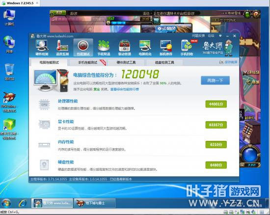Switch to the 磁盘检测工具 tab
Viewport: 270px width, 215px height.
(164, 62)
